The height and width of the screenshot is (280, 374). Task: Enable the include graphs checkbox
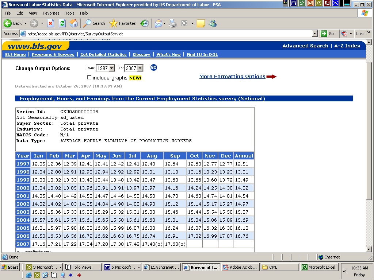point(89,78)
